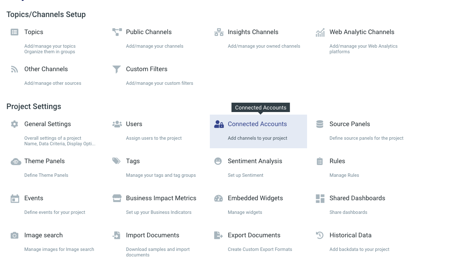The image size is (458, 262).
Task: Go to Users assignment
Action: (x=134, y=124)
